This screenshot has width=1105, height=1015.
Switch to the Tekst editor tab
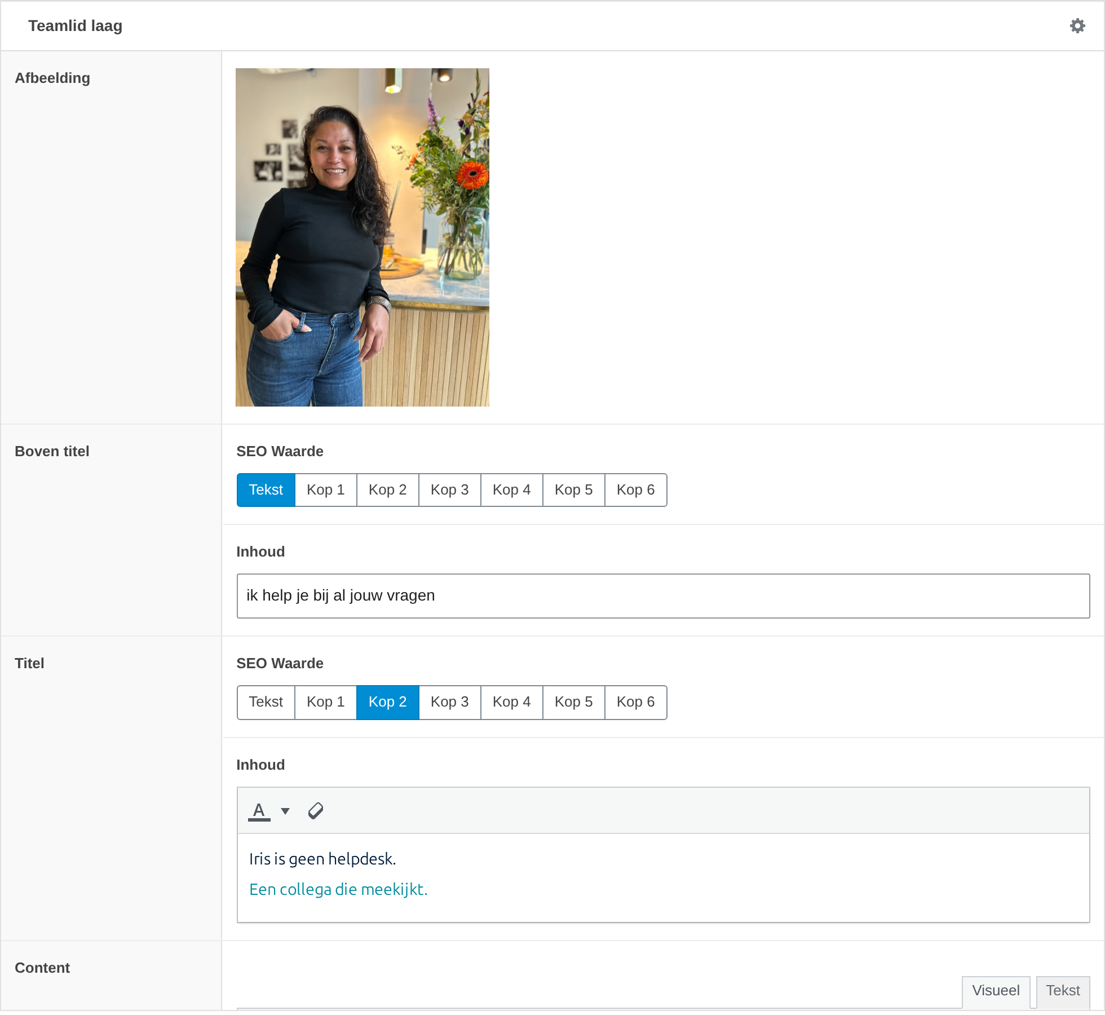1063,991
